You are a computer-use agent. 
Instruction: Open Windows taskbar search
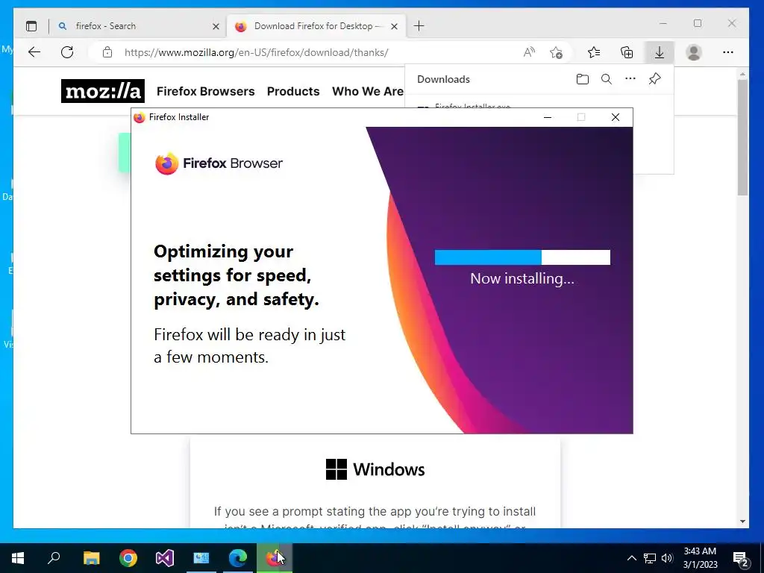pos(54,558)
